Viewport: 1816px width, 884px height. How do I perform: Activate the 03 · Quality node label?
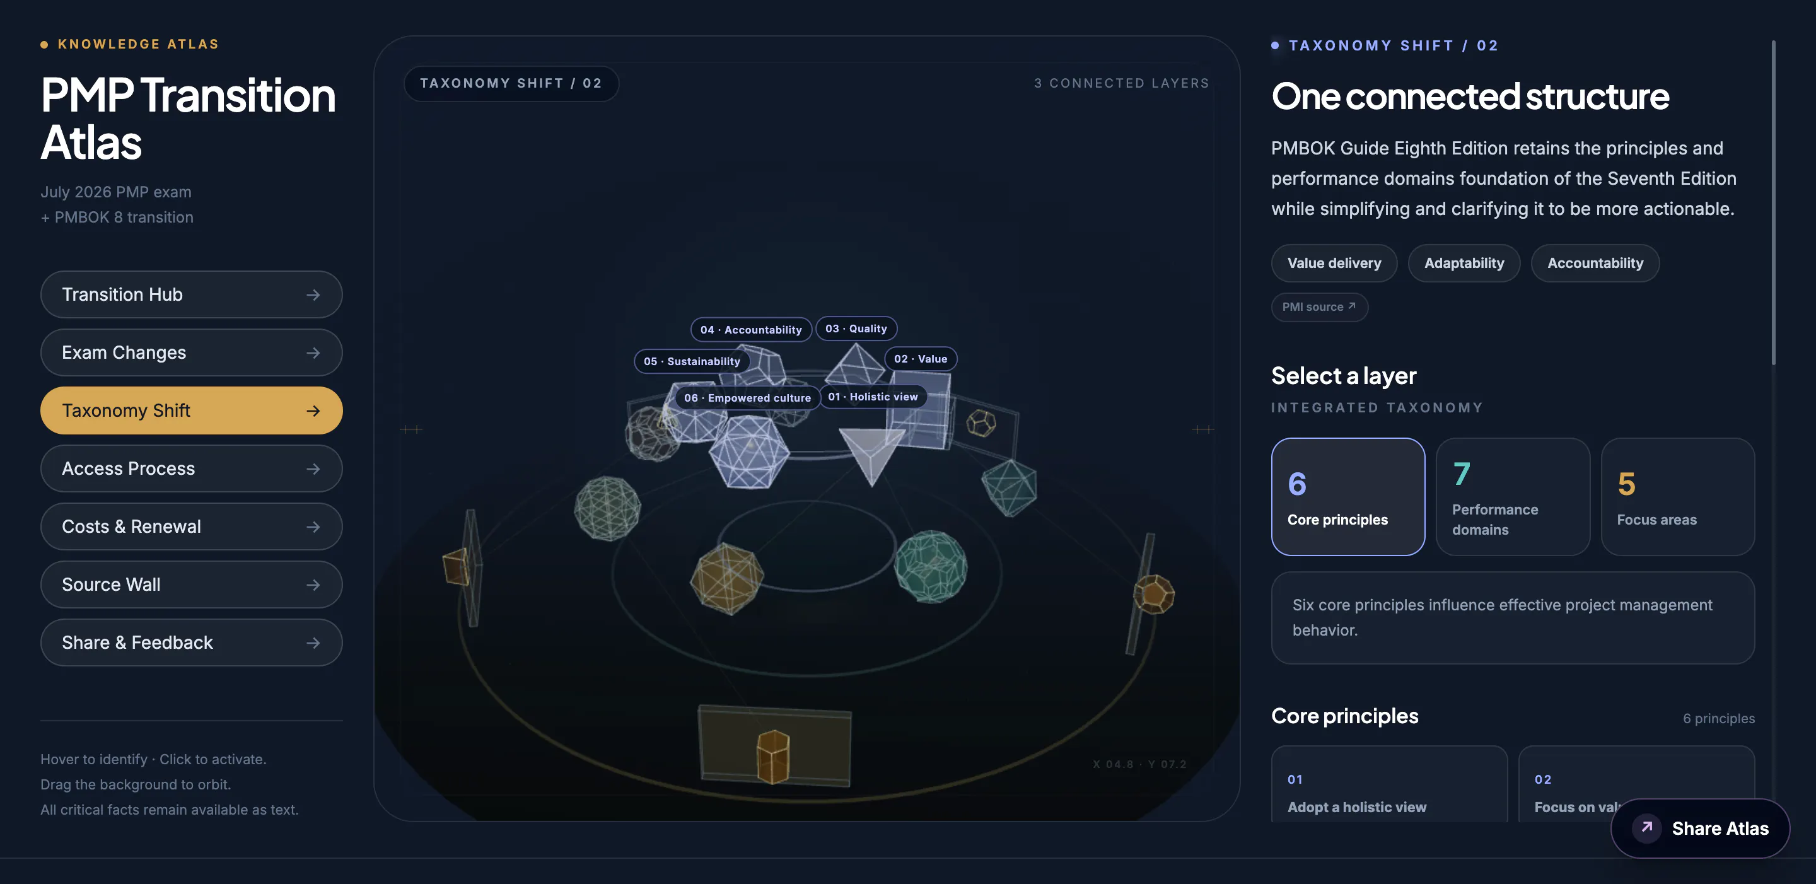856,329
